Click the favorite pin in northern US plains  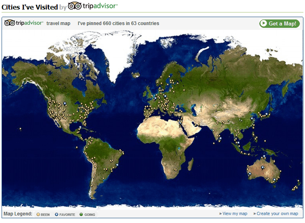(65, 103)
